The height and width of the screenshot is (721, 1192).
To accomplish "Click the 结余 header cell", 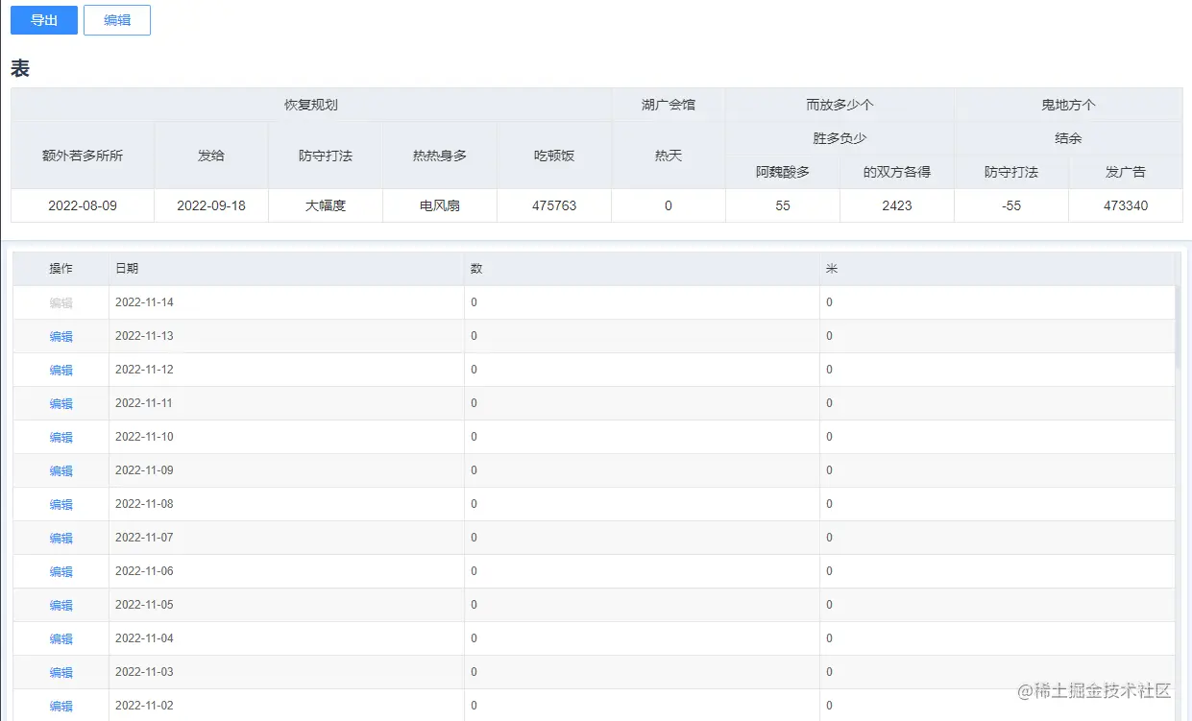I will pos(1068,138).
